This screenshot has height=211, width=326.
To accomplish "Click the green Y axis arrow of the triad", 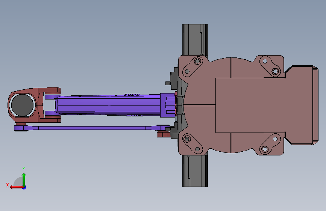I will click(24, 179).
